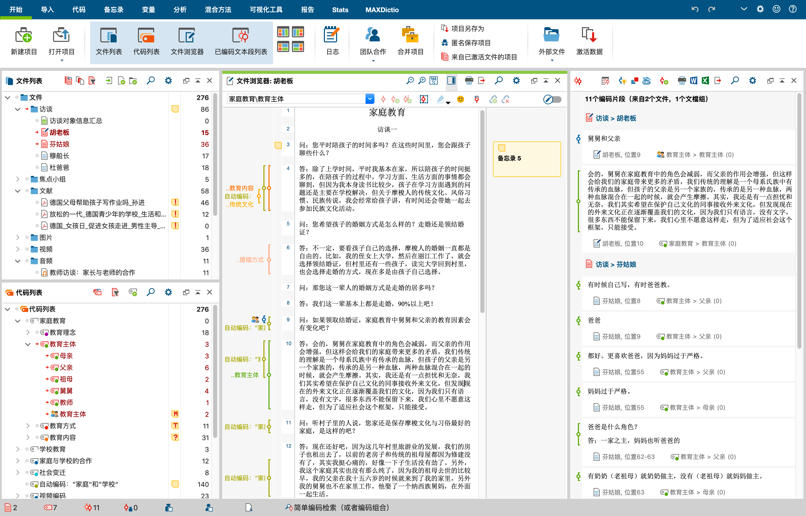Print the retrieved segments list
This screenshot has width=806, height=516.
(x=682, y=81)
